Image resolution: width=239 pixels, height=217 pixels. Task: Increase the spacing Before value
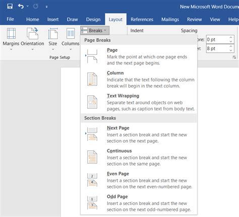[x=231, y=38]
